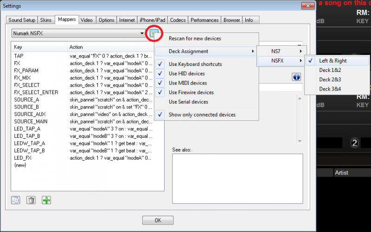The width and height of the screenshot is (371, 232).
Task: Click Artist column header in background window
Action: tap(352, 173)
